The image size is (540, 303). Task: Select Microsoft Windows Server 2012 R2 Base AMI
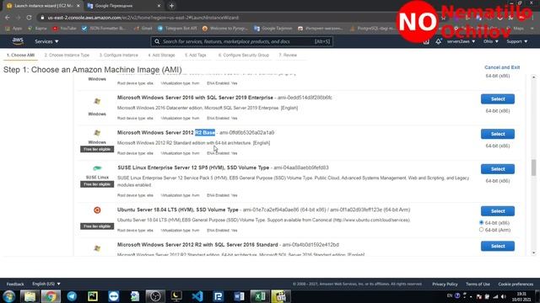(498, 134)
